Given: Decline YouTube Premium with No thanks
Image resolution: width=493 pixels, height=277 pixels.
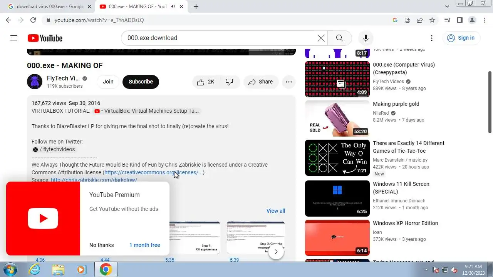Looking at the screenshot, I should click(102, 245).
